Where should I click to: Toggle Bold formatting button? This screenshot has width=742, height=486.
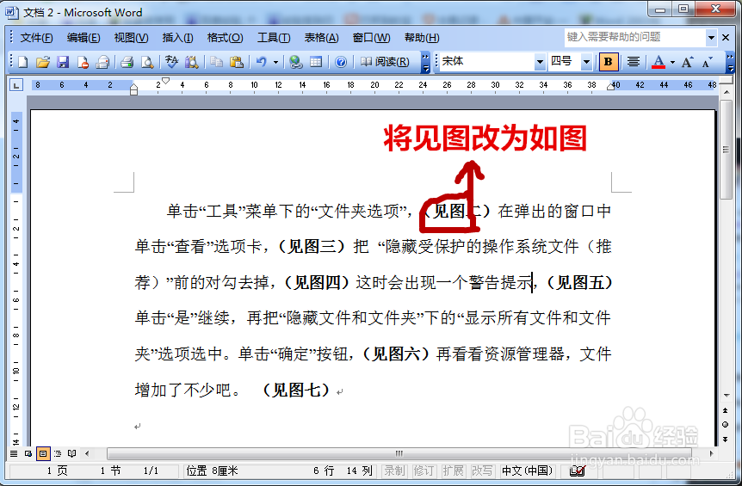tap(609, 62)
